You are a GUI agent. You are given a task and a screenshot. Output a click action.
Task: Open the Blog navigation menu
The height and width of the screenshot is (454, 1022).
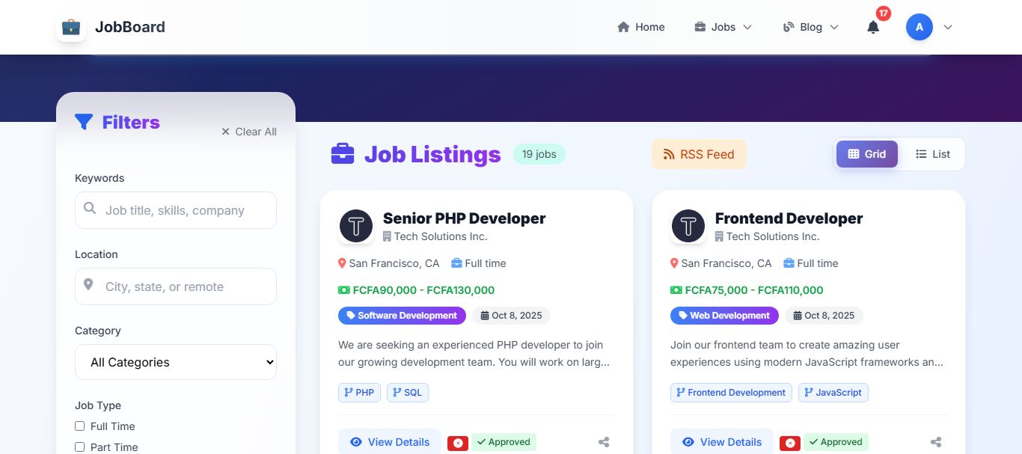click(811, 27)
